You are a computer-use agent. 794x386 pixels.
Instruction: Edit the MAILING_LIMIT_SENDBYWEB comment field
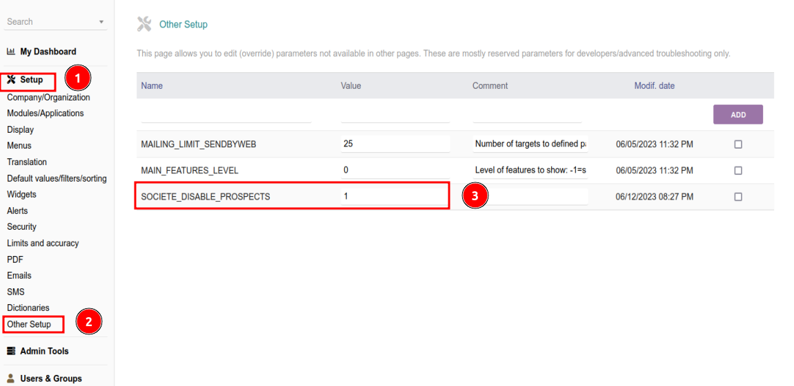(530, 144)
